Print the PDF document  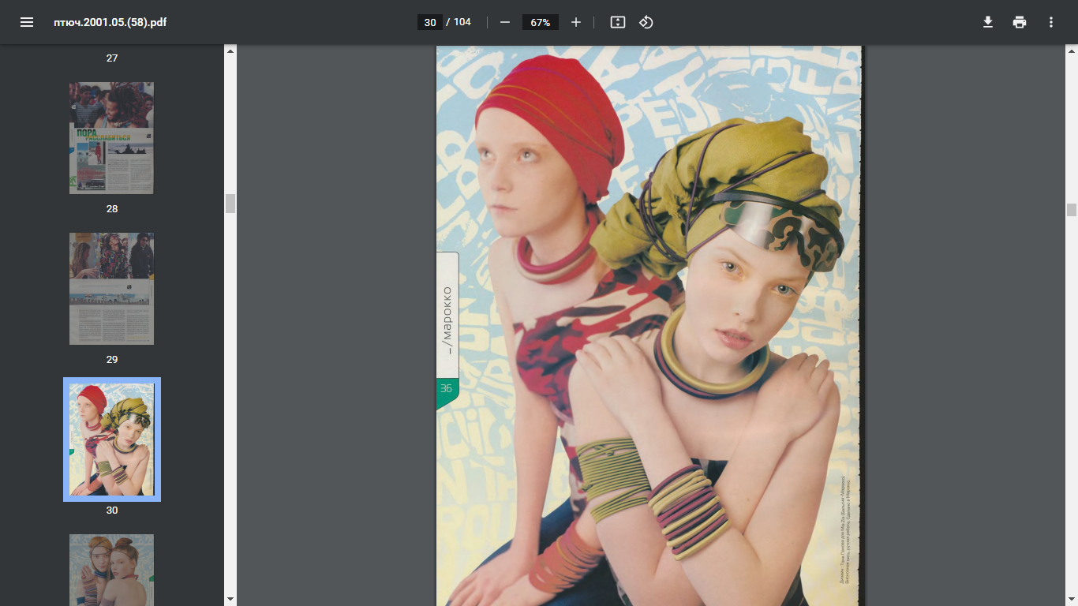[1020, 22]
